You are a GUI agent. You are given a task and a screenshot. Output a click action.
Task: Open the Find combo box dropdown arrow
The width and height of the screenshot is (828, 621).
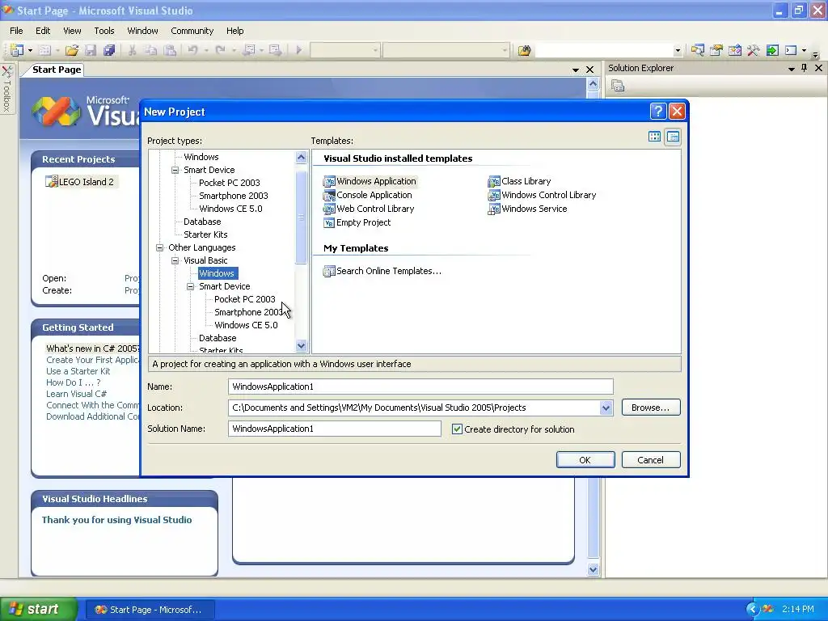pyautogui.click(x=678, y=51)
